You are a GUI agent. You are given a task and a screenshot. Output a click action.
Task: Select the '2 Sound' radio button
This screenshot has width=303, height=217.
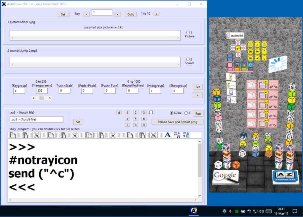tap(188, 59)
